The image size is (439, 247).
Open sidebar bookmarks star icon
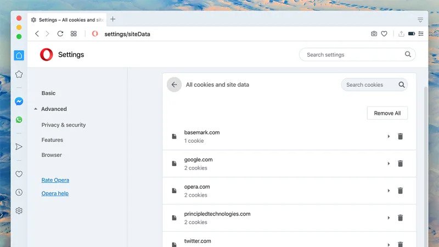coord(19,74)
